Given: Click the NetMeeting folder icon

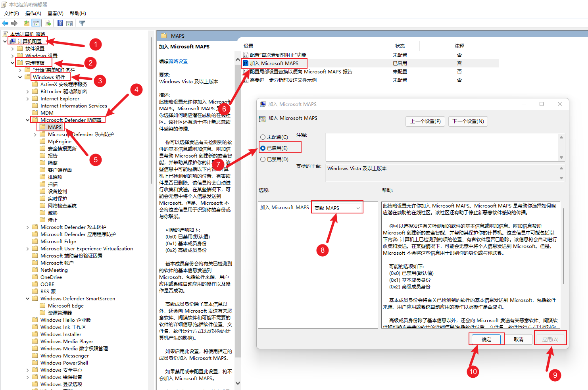Looking at the screenshot, I should tap(35, 270).
